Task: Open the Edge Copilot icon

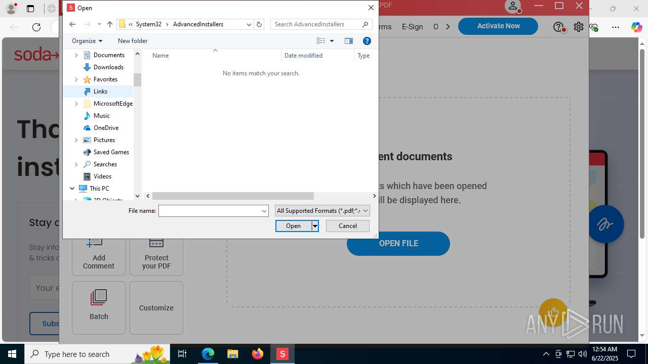Action: 636,27
